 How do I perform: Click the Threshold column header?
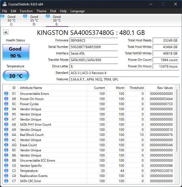tap(135, 88)
